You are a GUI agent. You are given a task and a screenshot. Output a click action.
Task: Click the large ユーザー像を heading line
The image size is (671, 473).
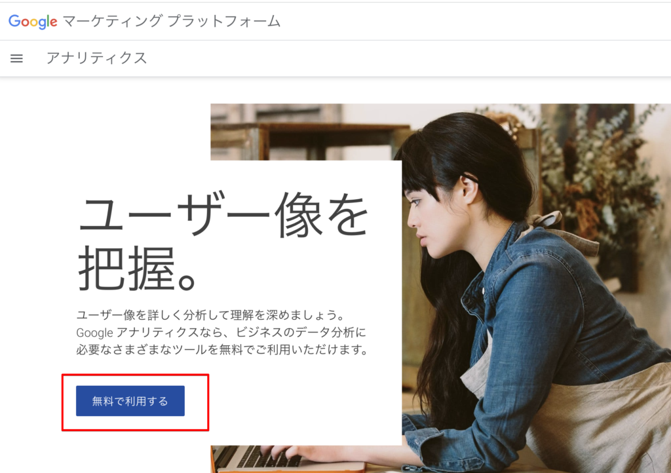point(223,214)
